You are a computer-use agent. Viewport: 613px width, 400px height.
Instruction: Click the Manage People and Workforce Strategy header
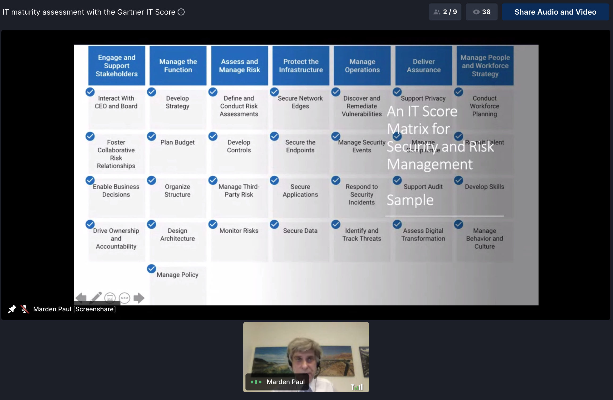(485, 66)
